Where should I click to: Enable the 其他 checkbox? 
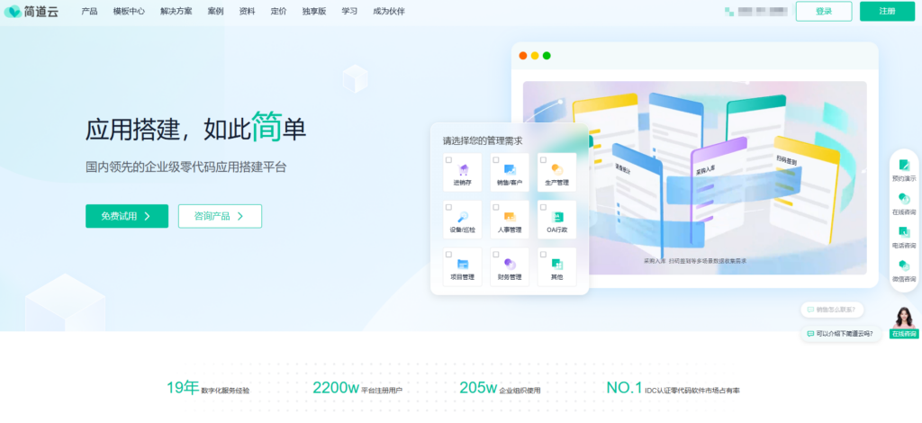pos(544,255)
